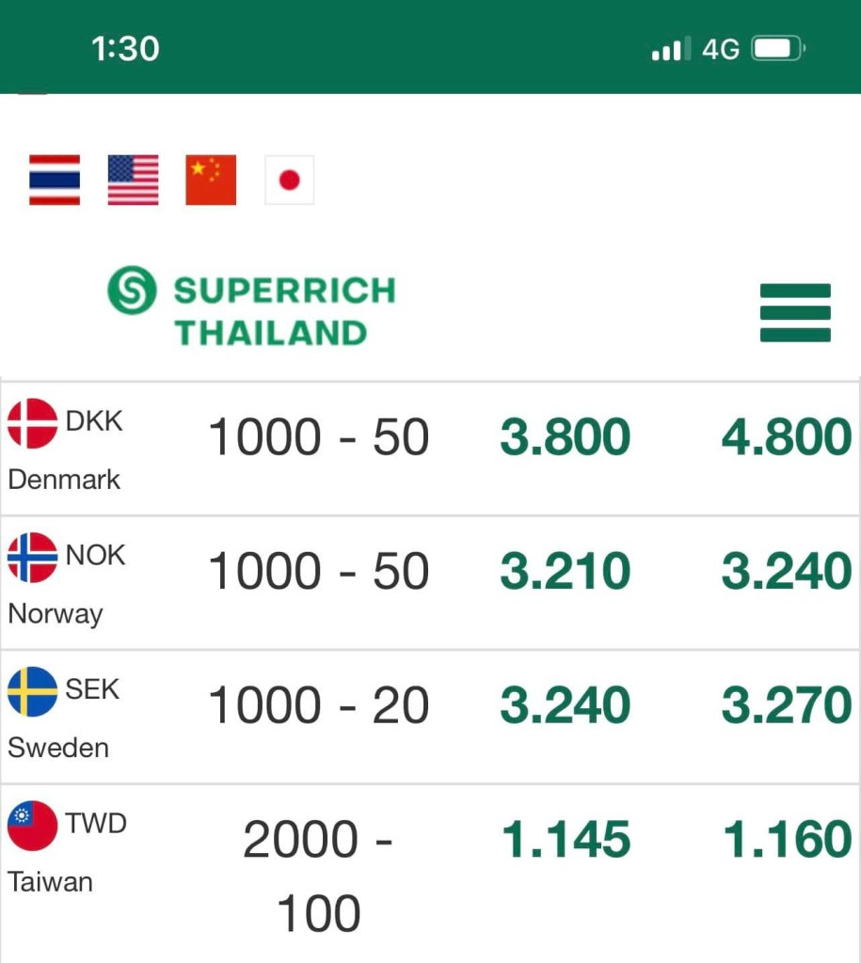Image resolution: width=861 pixels, height=963 pixels.
Task: Click the NOK denomination 1000 - 50
Action: 318,573
